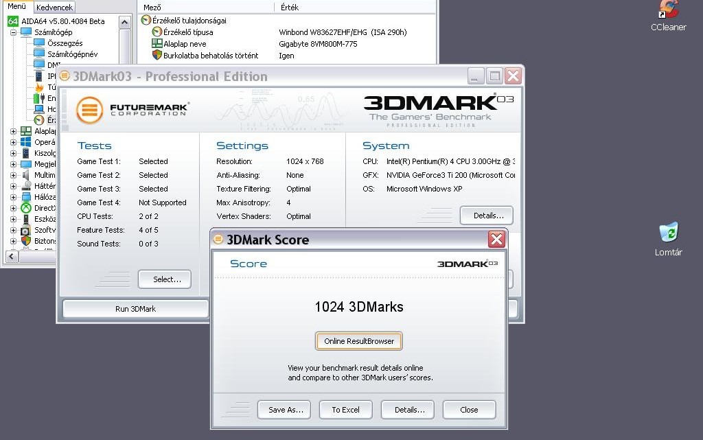The image size is (703, 440).
Task: Click the Érték column header
Action: [x=355, y=7]
